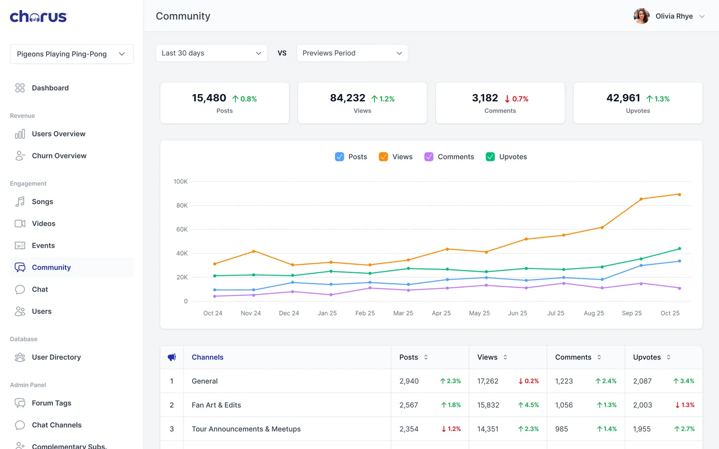719x449 pixels.
Task: Expand the user menu chevron beside Olivia Rhye
Action: (702, 16)
